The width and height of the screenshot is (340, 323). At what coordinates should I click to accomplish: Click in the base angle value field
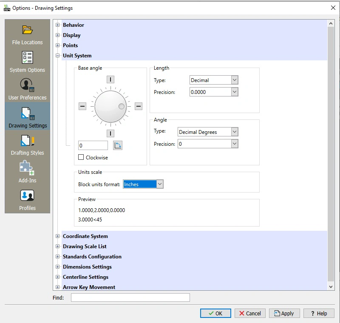93,145
